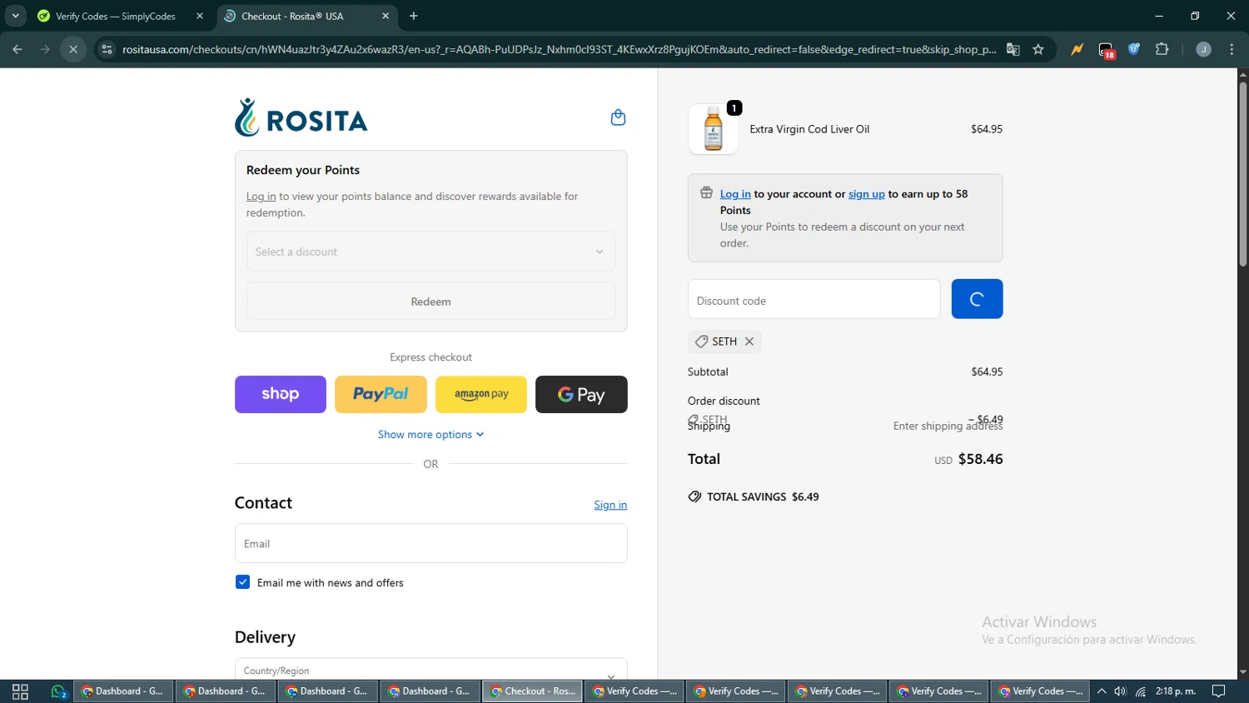Close the Checkout - Rosita tab

click(386, 16)
